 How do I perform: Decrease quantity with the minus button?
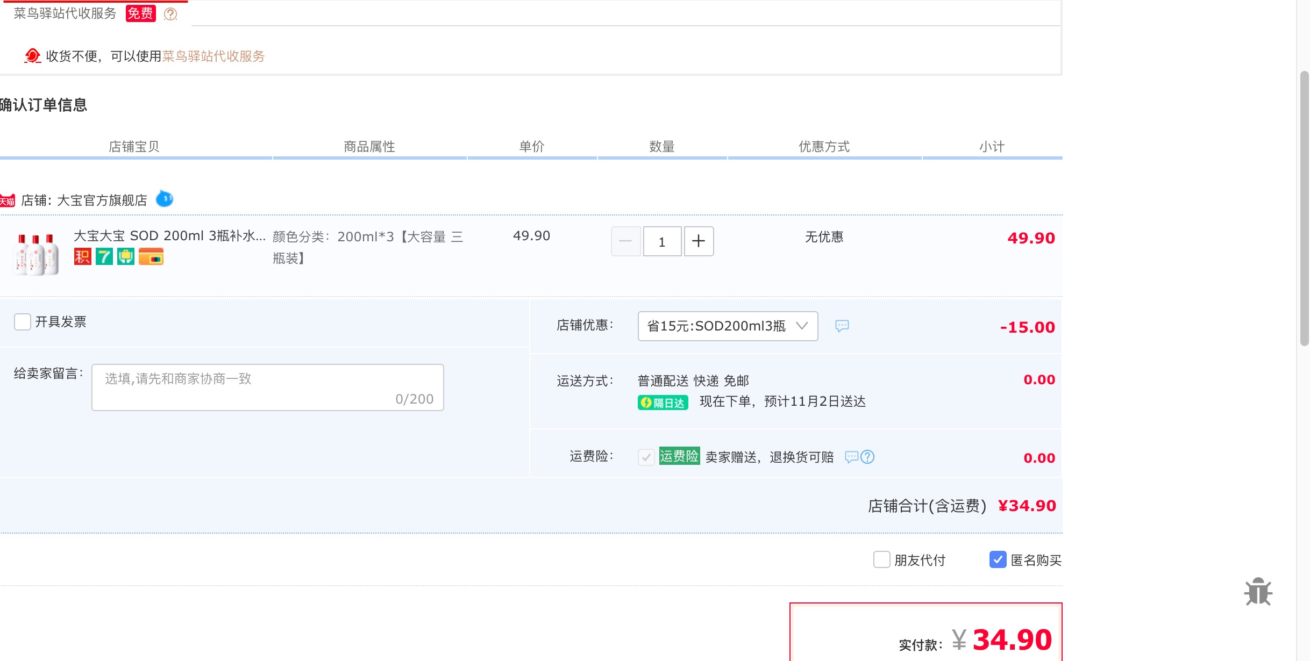point(625,241)
